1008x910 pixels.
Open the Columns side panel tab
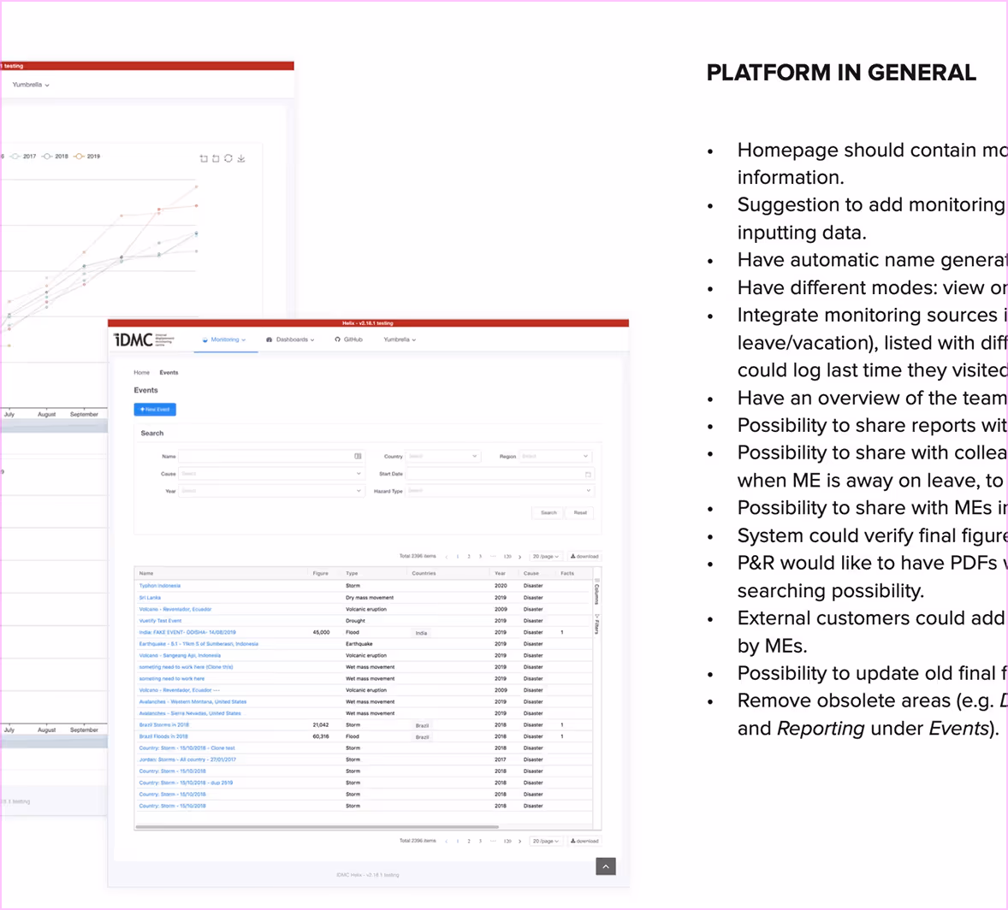pos(597,592)
